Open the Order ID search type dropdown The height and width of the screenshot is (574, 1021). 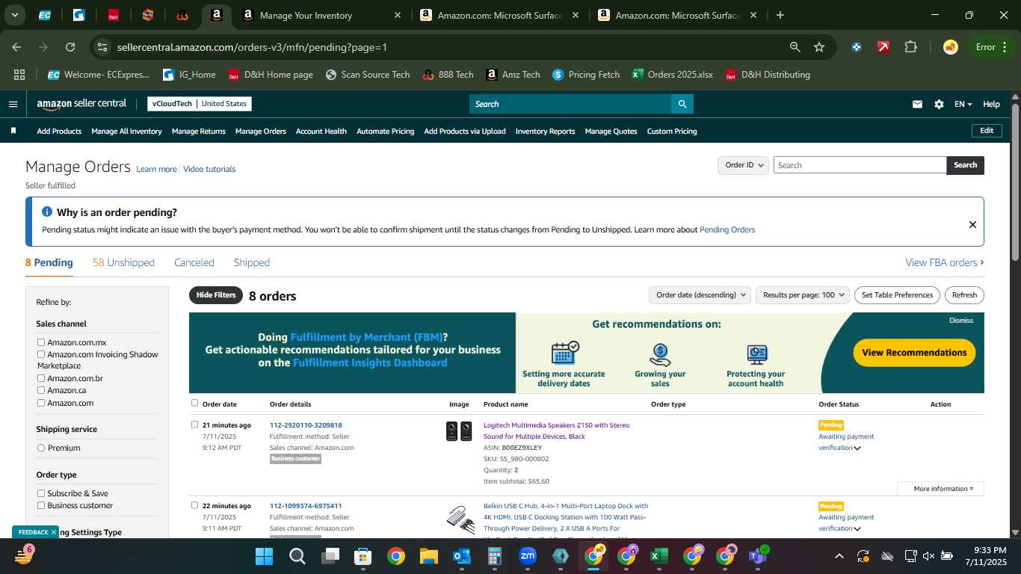(x=743, y=165)
